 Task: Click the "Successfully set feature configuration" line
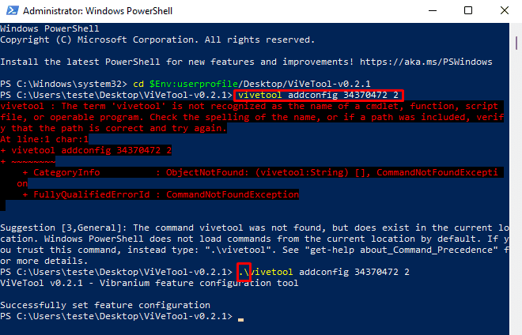(105, 306)
